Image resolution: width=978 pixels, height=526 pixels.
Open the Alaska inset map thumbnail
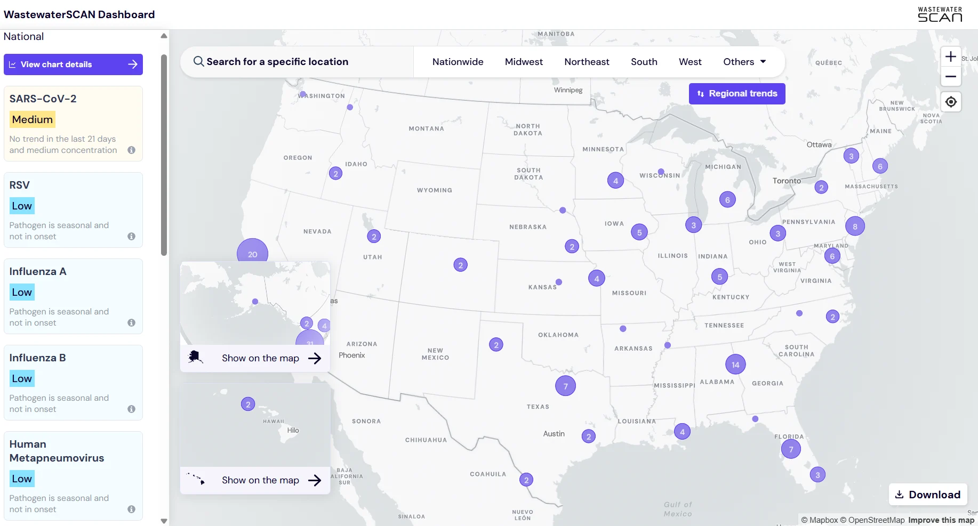pos(255,303)
